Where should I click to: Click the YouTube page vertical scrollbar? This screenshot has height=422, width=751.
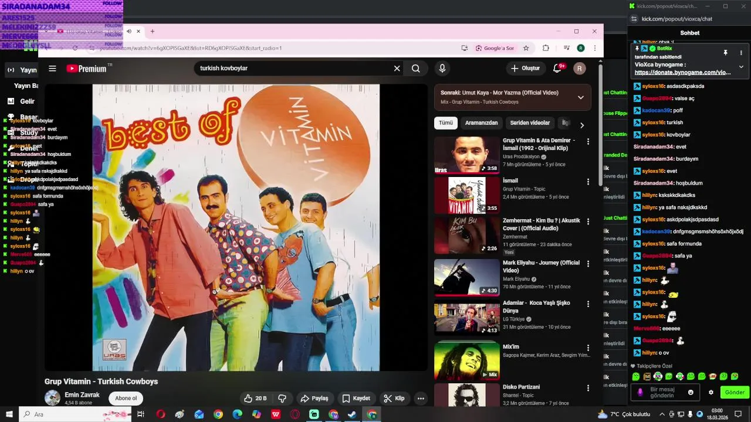pos(600,125)
